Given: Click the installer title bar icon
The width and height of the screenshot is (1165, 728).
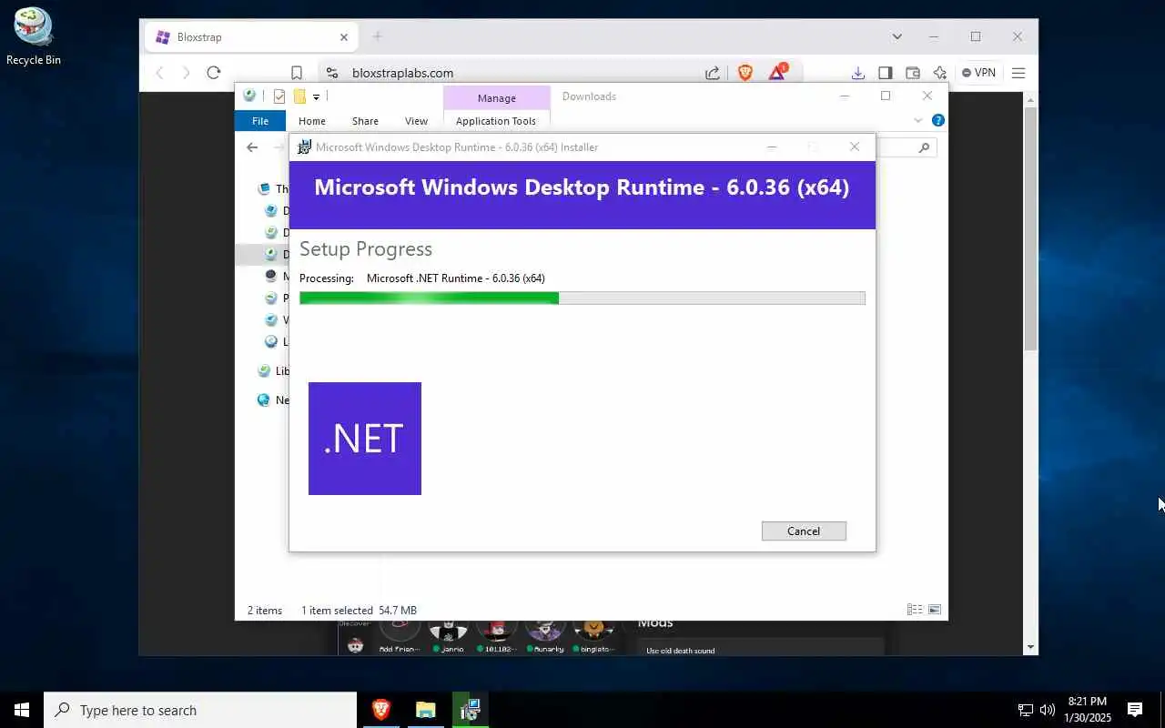Looking at the screenshot, I should click(x=304, y=147).
